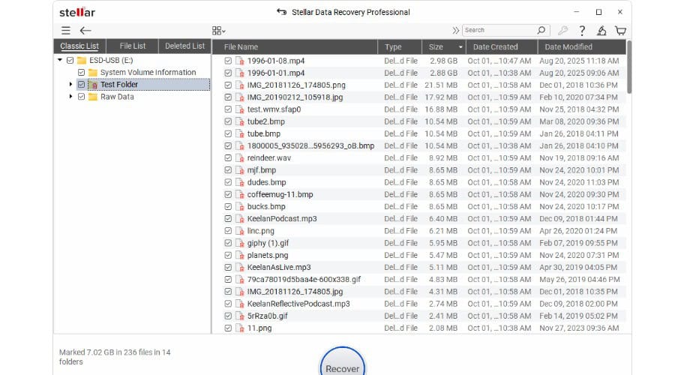Click the Stellar Data Recovery title back-arrow icon
This screenshot has width=675, height=375.
click(x=281, y=11)
